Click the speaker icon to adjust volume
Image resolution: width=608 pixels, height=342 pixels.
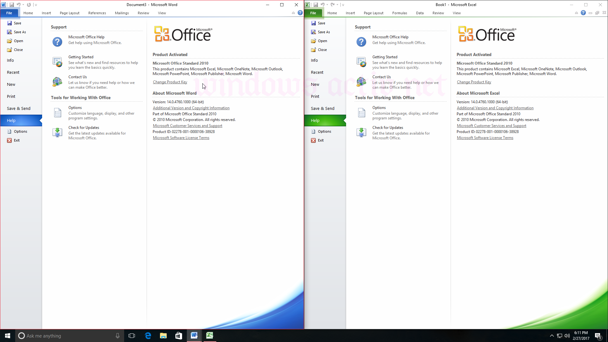point(567,336)
